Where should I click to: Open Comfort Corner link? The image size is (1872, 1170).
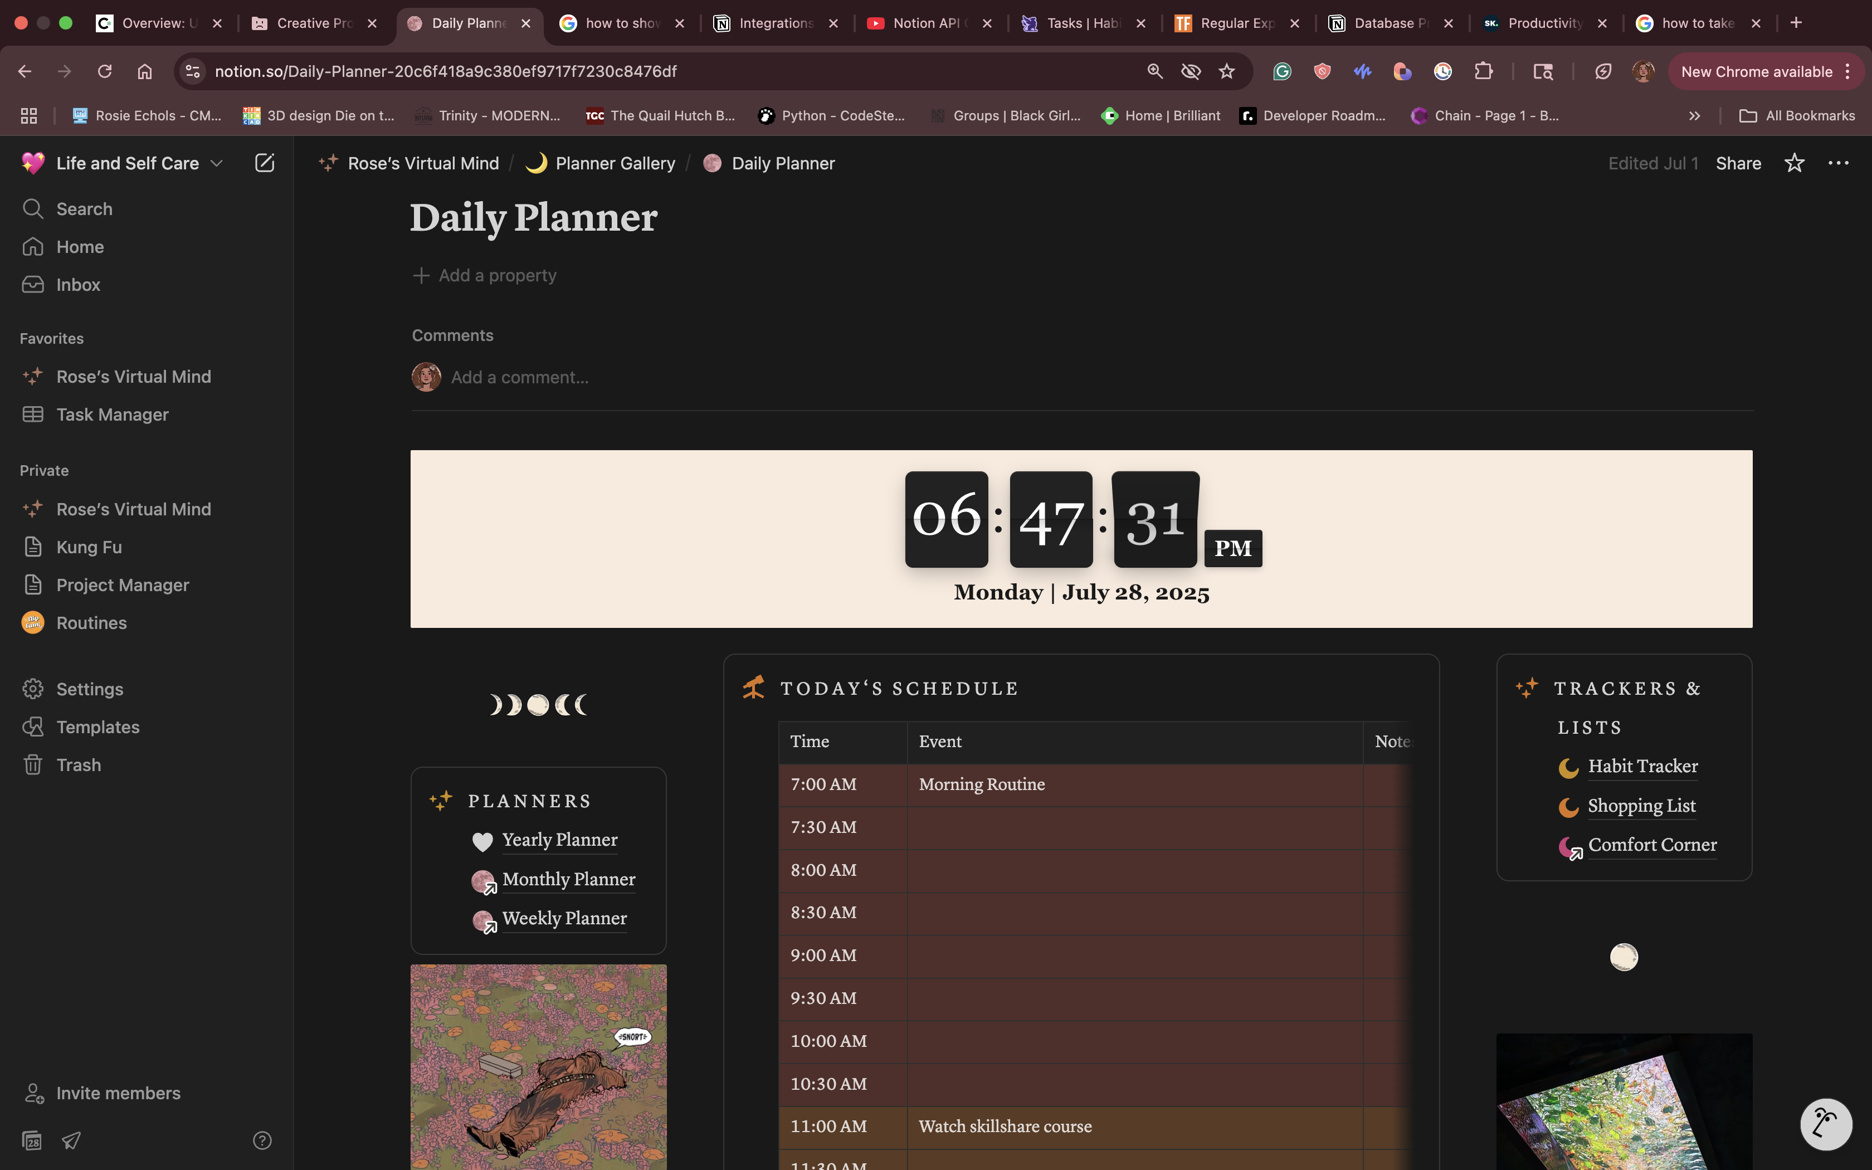(x=1652, y=845)
